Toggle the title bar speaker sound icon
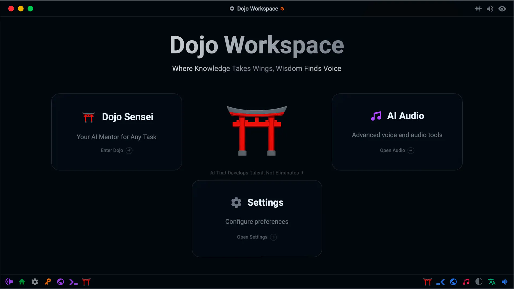 (490, 9)
